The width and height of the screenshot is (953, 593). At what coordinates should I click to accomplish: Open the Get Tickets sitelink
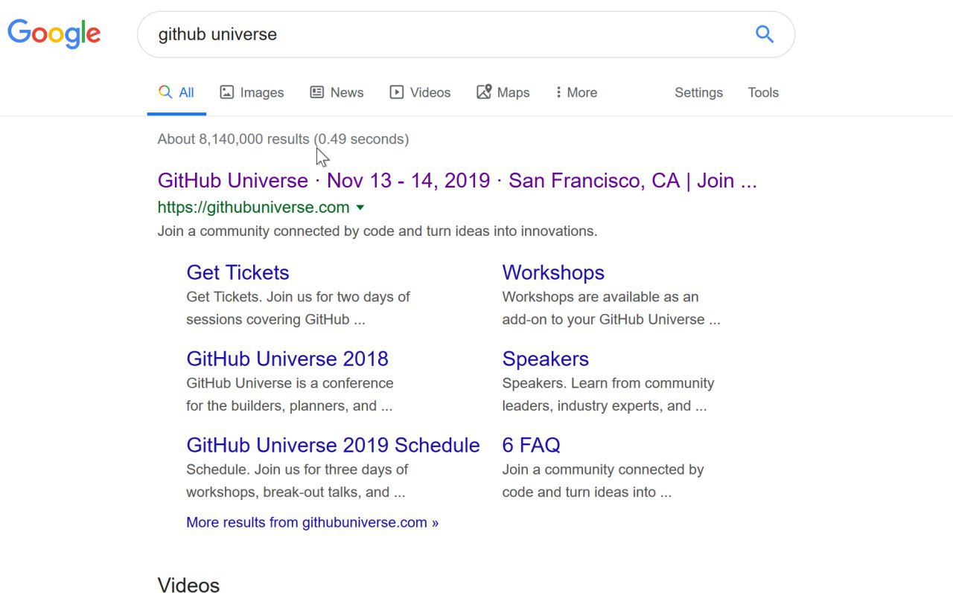pos(238,272)
